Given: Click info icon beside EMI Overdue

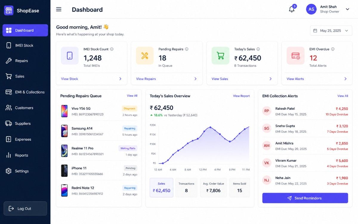Looking at the screenshot, I should tap(333, 49).
